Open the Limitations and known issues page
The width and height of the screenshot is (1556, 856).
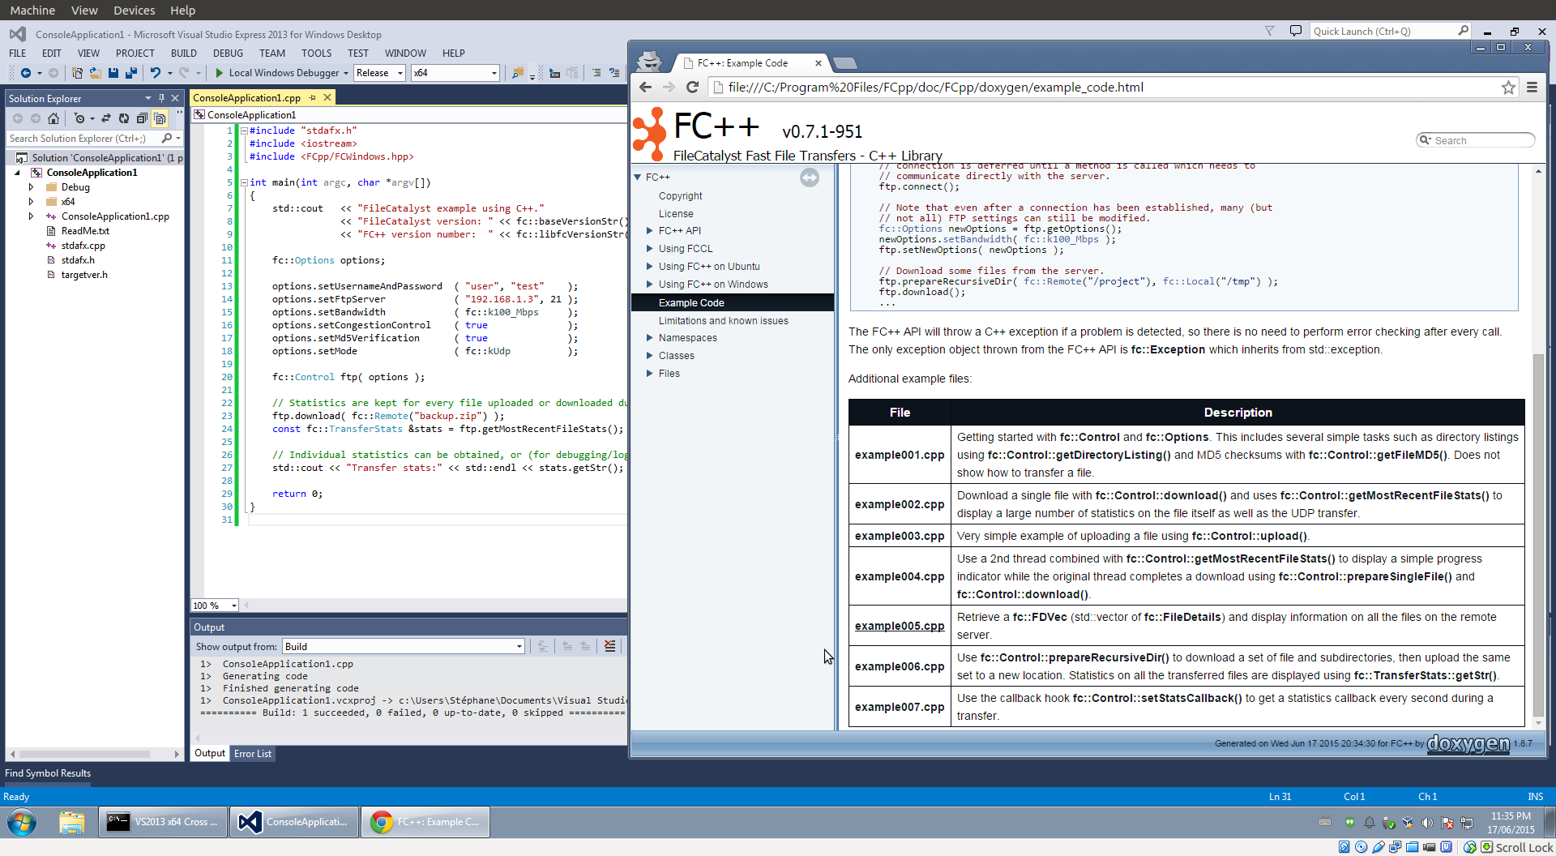[723, 321]
